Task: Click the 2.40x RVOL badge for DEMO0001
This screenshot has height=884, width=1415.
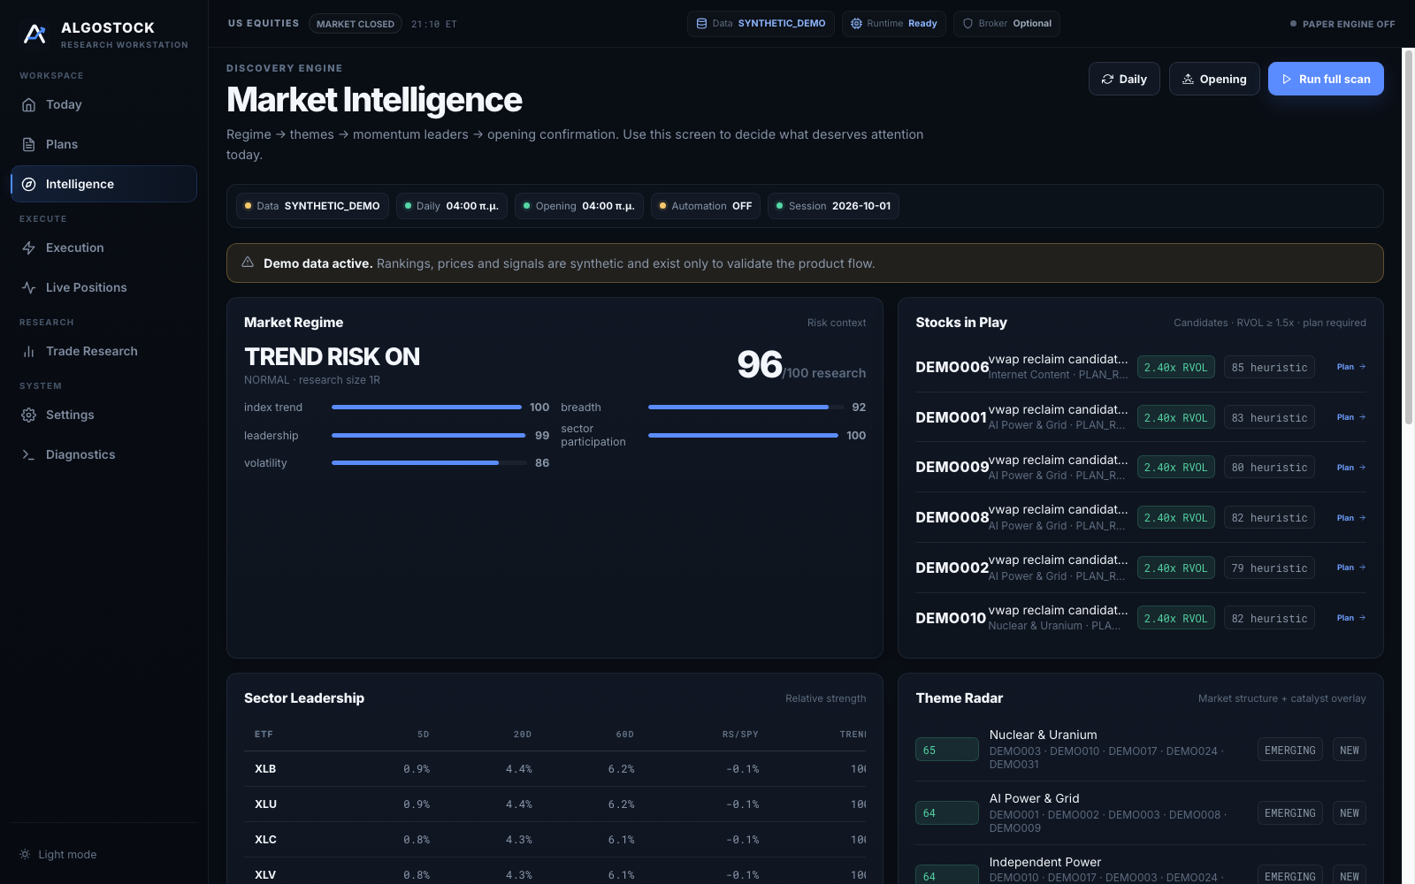Action: [1175, 417]
